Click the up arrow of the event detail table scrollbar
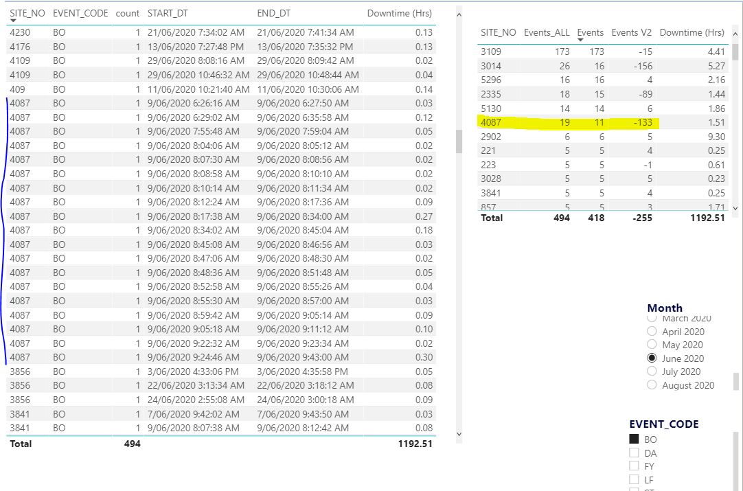Image resolution: width=743 pixels, height=491 pixels. click(x=459, y=14)
